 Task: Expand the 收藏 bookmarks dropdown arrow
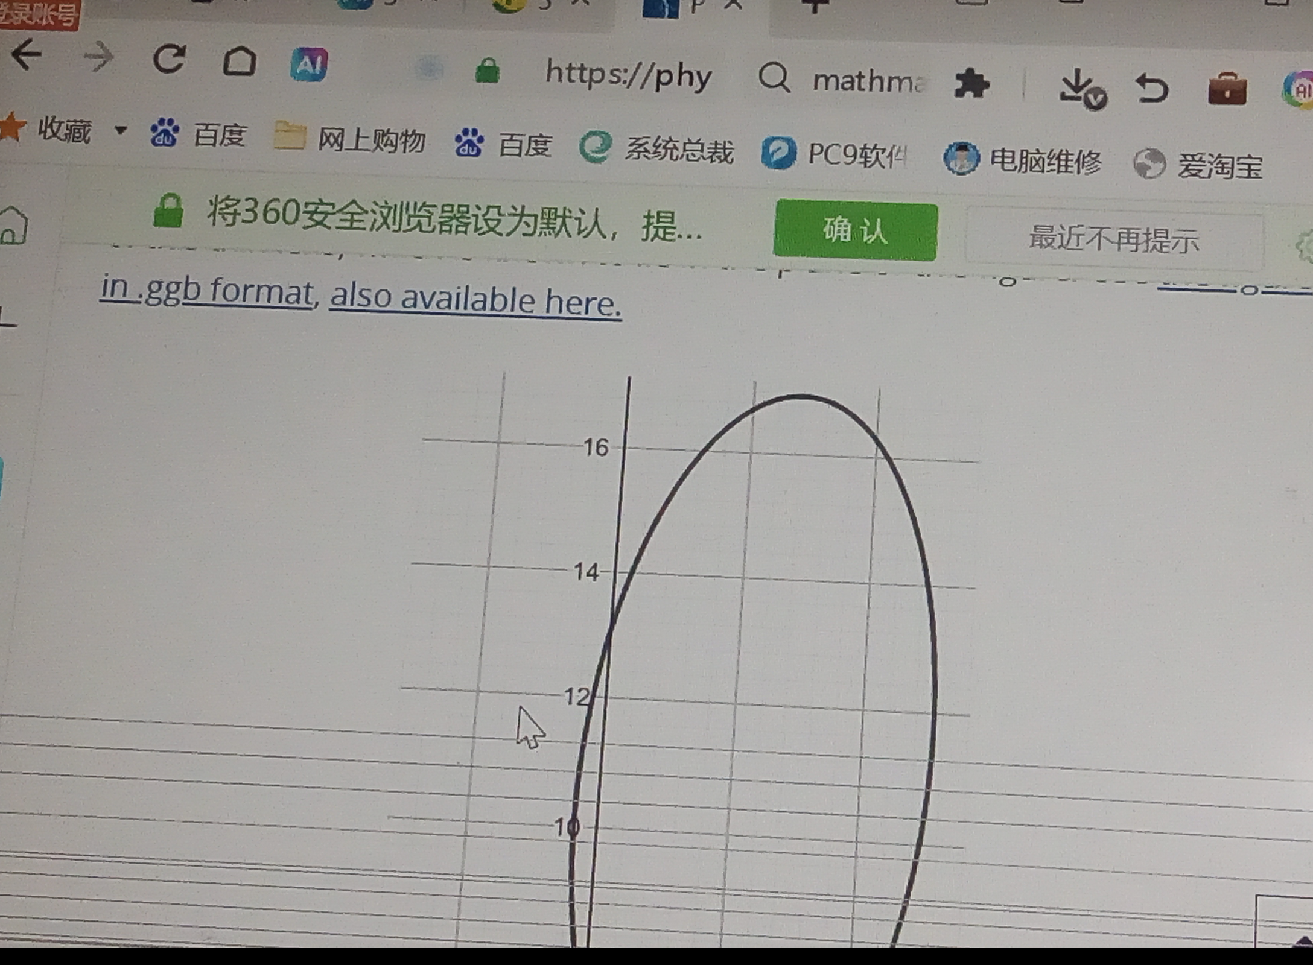pos(121,130)
